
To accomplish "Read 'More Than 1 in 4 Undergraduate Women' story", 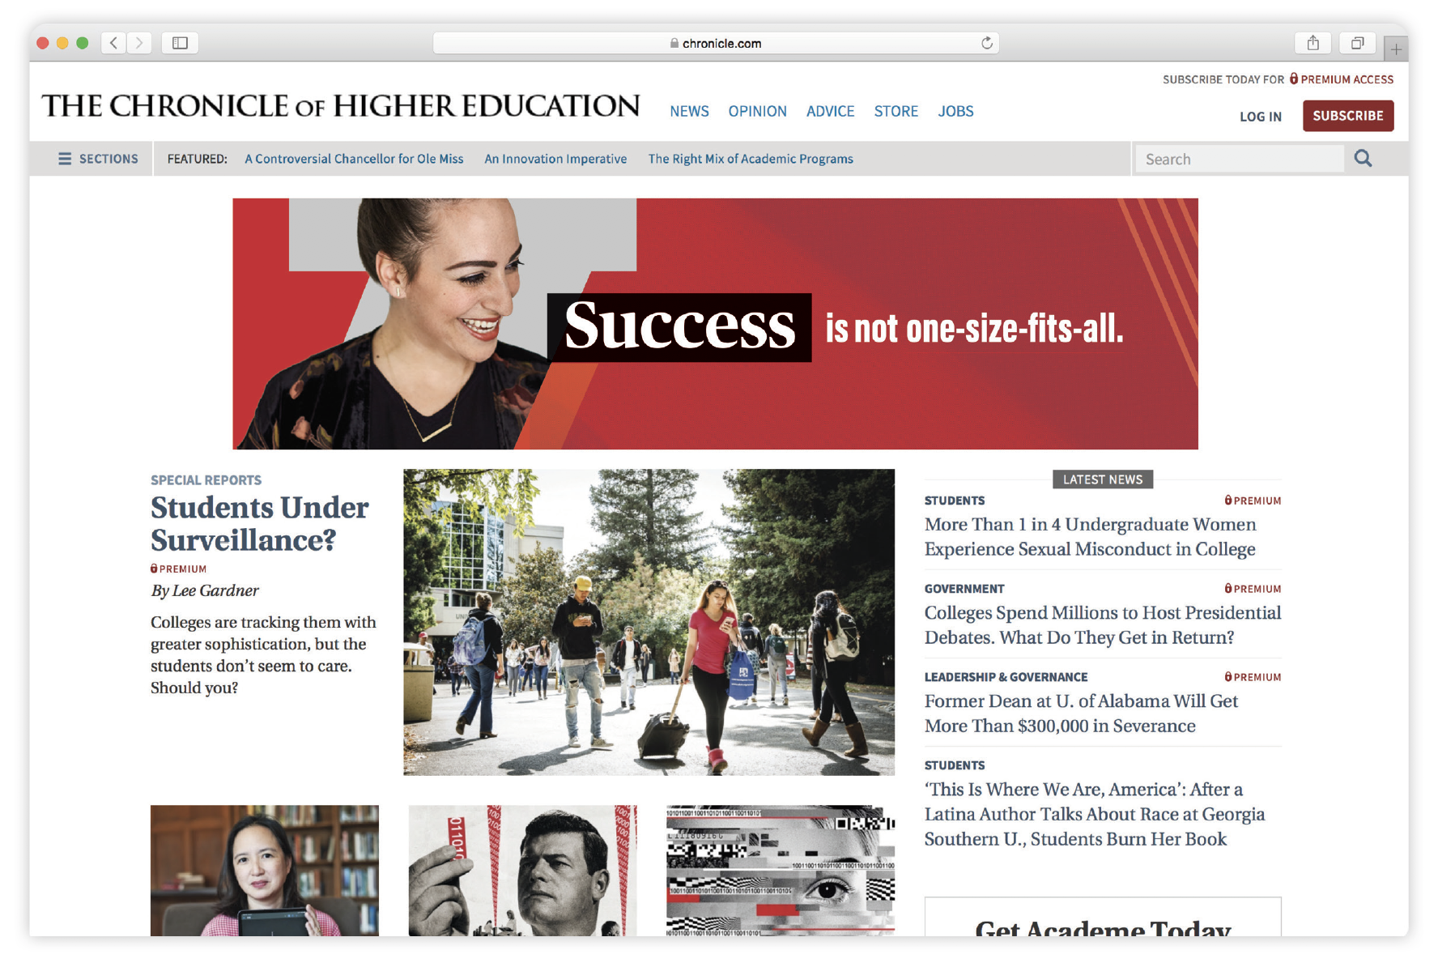I will pos(1090,537).
